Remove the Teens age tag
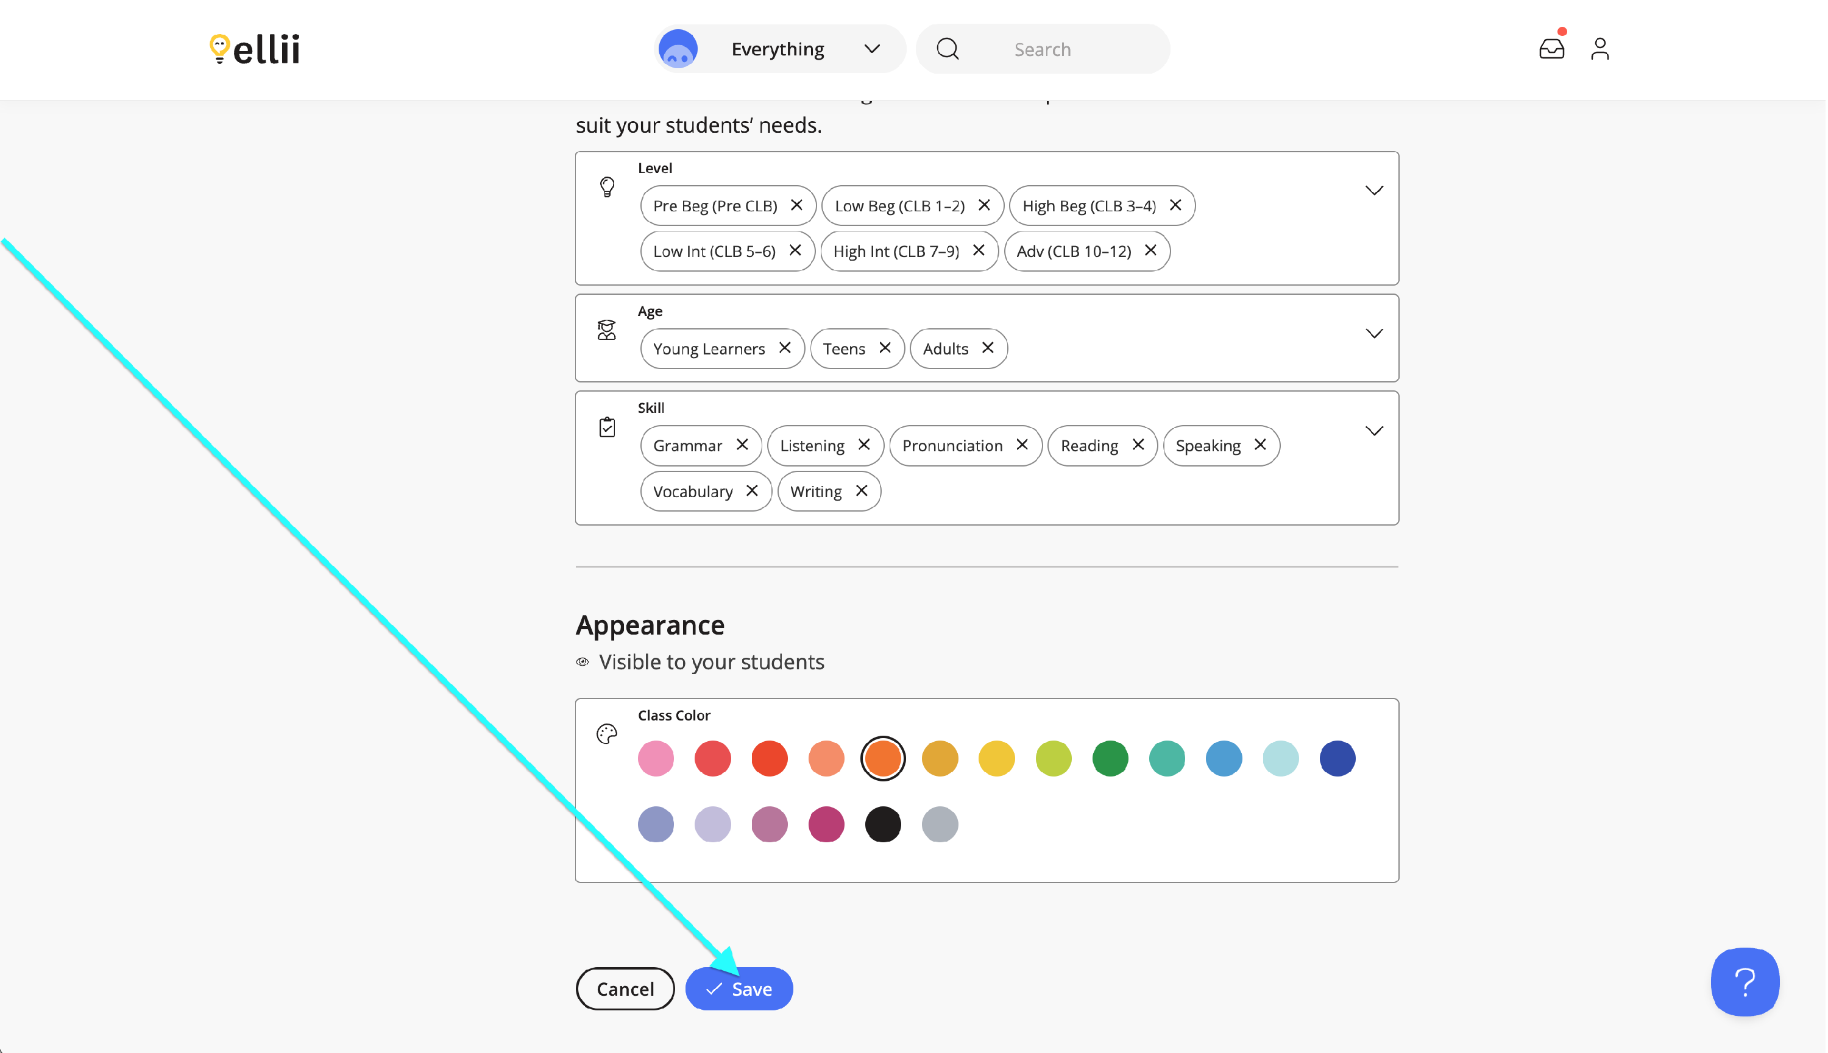The width and height of the screenshot is (1828, 1053). 885,348
